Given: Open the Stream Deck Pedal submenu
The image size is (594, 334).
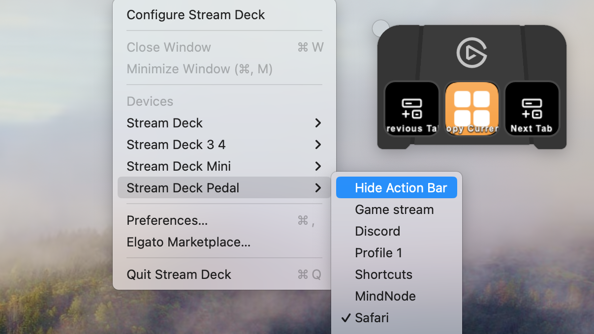Looking at the screenshot, I should 224,188.
